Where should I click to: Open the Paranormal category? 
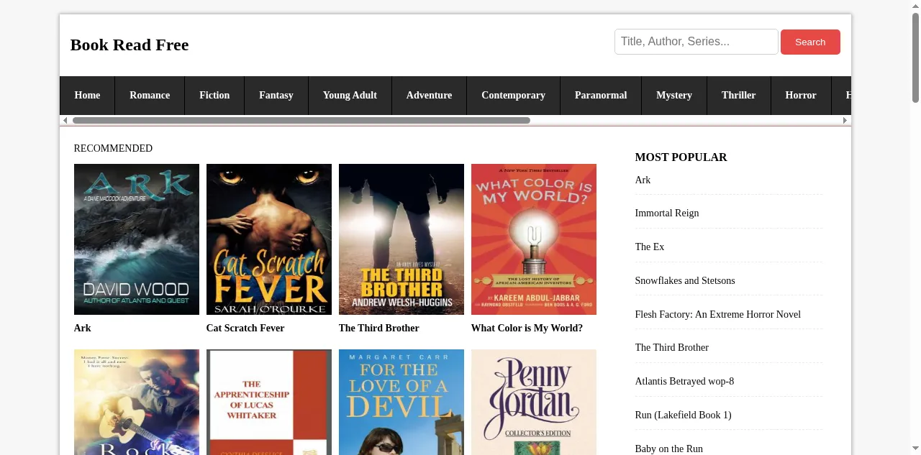coord(601,96)
